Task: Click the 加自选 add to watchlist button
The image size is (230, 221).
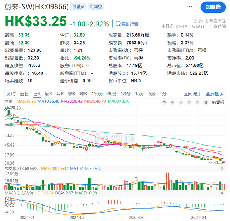Action: coord(213,7)
